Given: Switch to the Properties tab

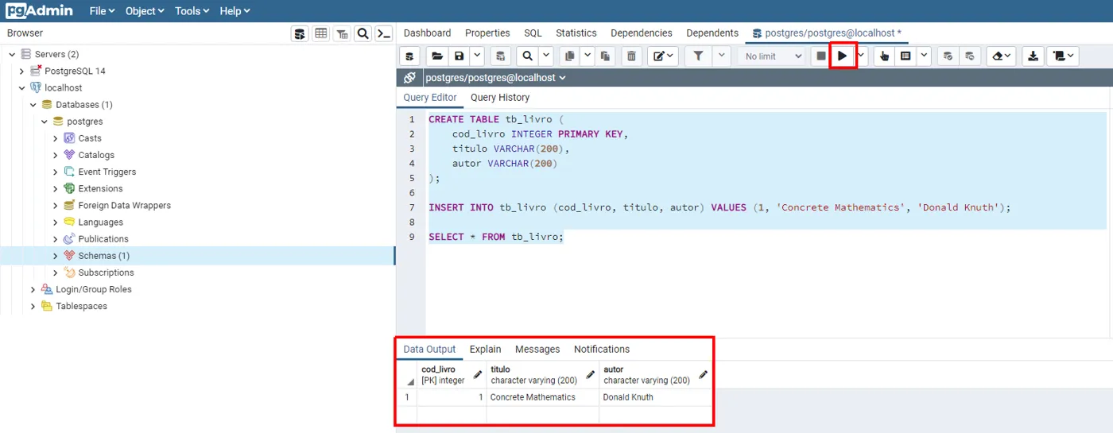Looking at the screenshot, I should click(x=487, y=33).
